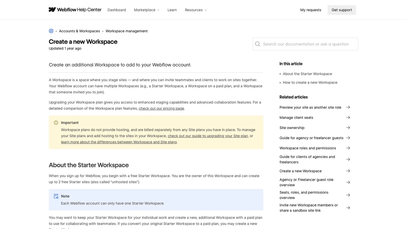Open related article Manage client seats
Image resolution: width=407 pixels, height=229 pixels.
coord(296,118)
